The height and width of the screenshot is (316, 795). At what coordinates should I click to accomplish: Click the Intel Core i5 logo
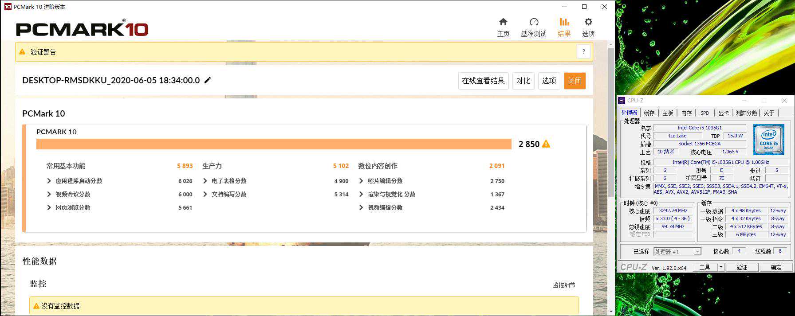click(x=769, y=140)
